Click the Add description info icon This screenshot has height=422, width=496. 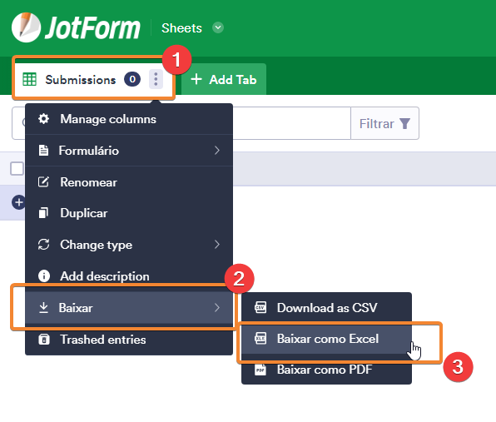(44, 276)
